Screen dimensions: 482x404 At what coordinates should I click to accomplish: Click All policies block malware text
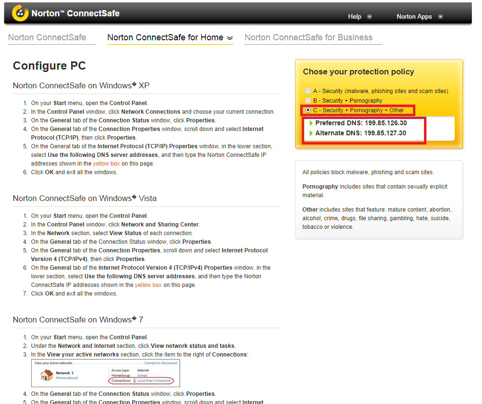click(368, 172)
